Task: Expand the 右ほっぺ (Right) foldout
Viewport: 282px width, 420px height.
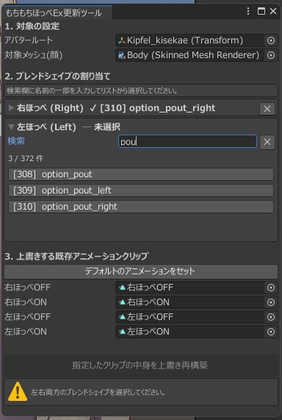Action: (x=12, y=108)
